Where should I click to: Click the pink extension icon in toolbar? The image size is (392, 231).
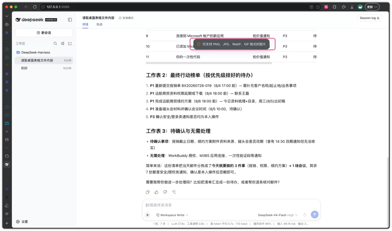pyautogui.click(x=326, y=7)
